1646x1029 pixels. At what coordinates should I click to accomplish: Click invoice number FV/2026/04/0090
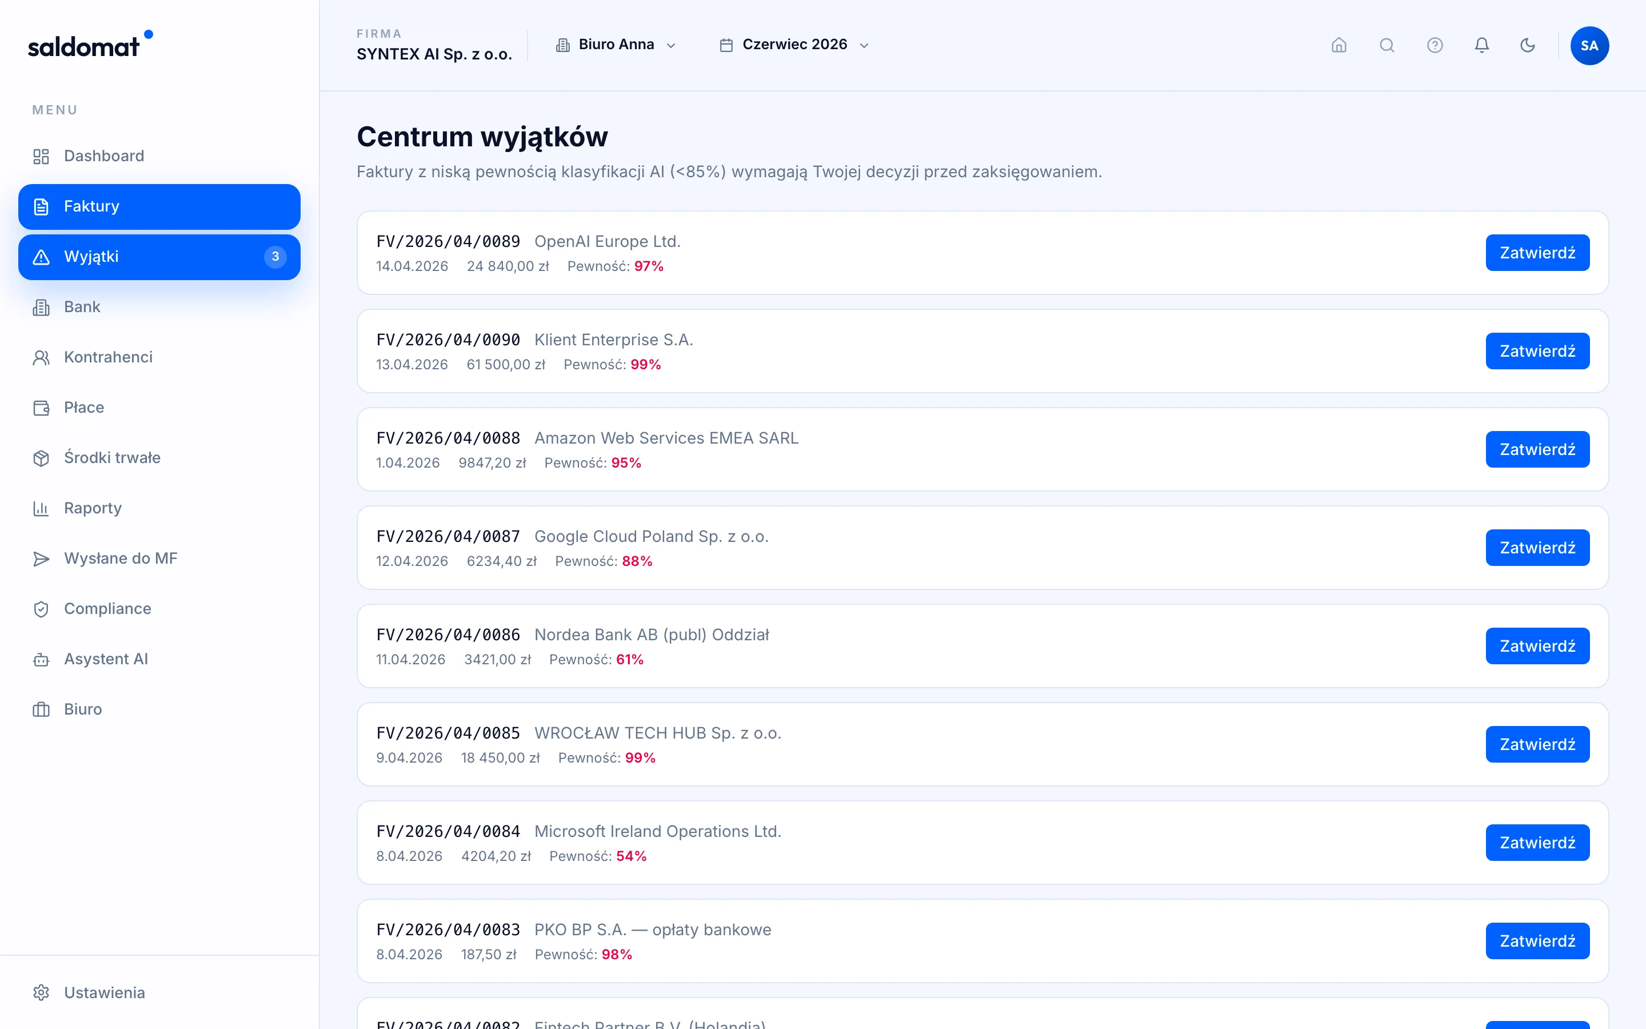448,340
